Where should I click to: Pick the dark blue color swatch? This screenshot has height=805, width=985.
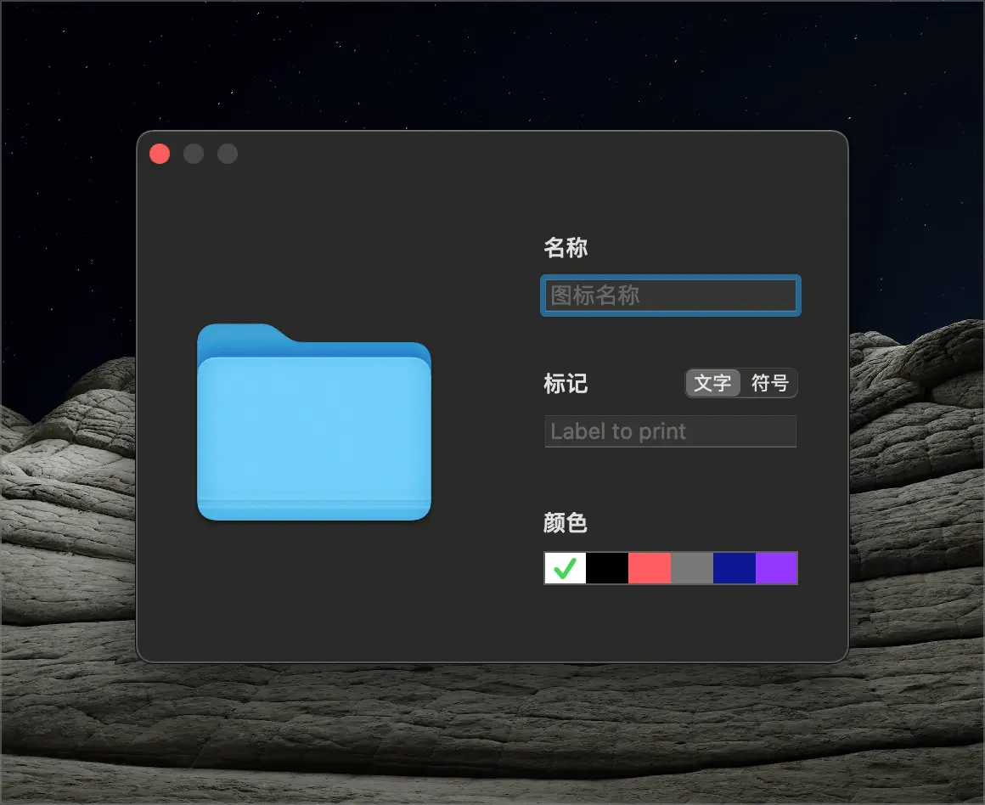[735, 568]
